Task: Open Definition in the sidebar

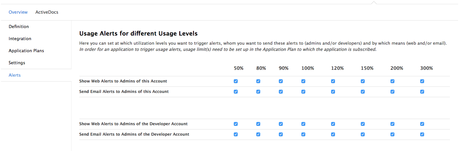Action: (19, 27)
